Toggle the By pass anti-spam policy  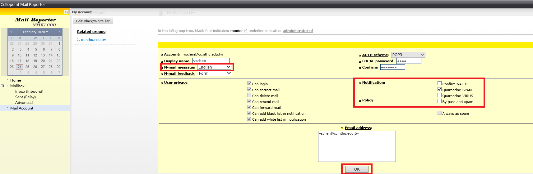439,101
